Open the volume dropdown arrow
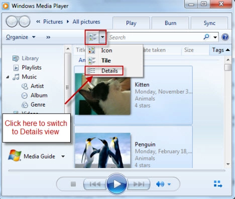The height and width of the screenshot is (199, 235). tap(169, 184)
